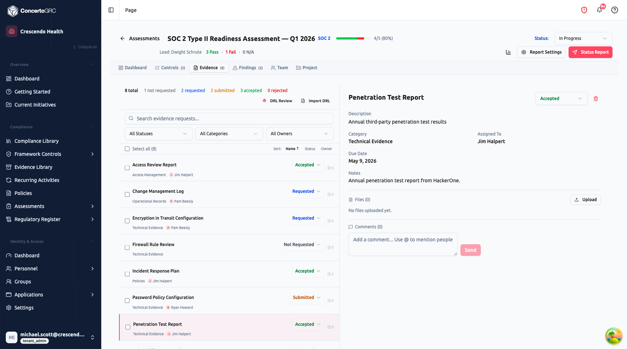Image resolution: width=627 pixels, height=349 pixels.
Task: Click the ConcertoGRC logo
Action: [x=32, y=11]
